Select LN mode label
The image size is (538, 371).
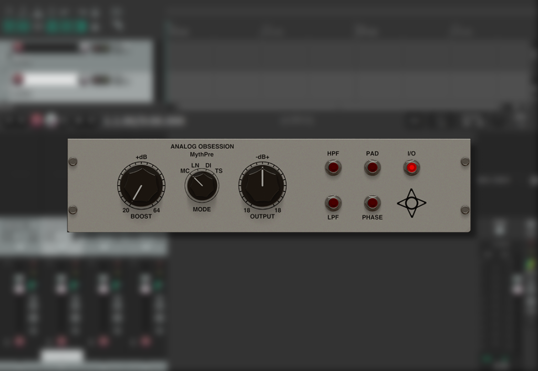pyautogui.click(x=195, y=165)
